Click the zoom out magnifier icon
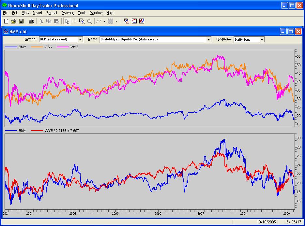This screenshot has width=305, height=226. 89,21
